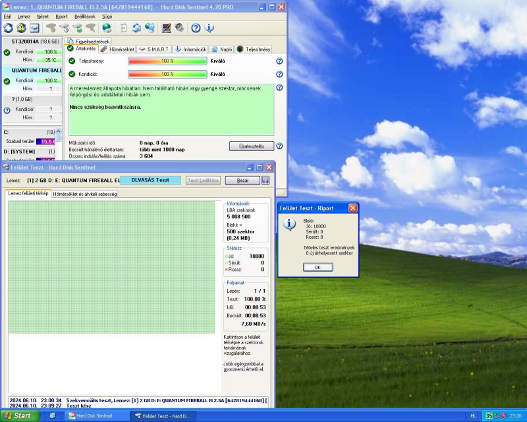Click the partition list scroll-up arrow
The image size is (527, 422).
[59, 131]
